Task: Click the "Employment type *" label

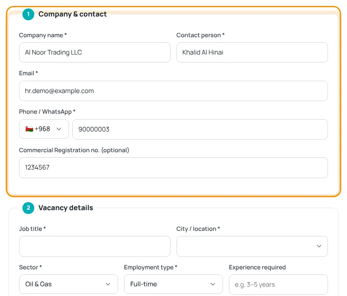Action: point(151,267)
